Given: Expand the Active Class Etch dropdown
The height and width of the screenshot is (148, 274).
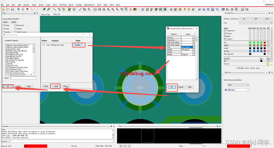Looking at the screenshot, I should [x=247, y=85].
